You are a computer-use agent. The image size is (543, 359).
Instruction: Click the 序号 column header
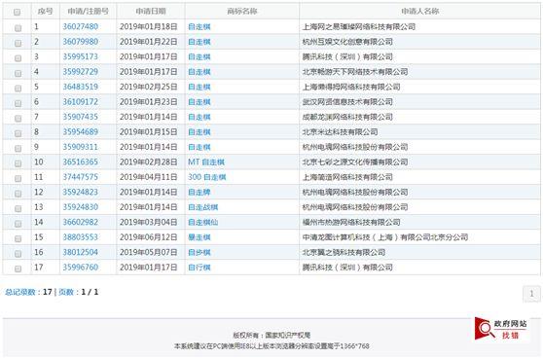(46, 12)
